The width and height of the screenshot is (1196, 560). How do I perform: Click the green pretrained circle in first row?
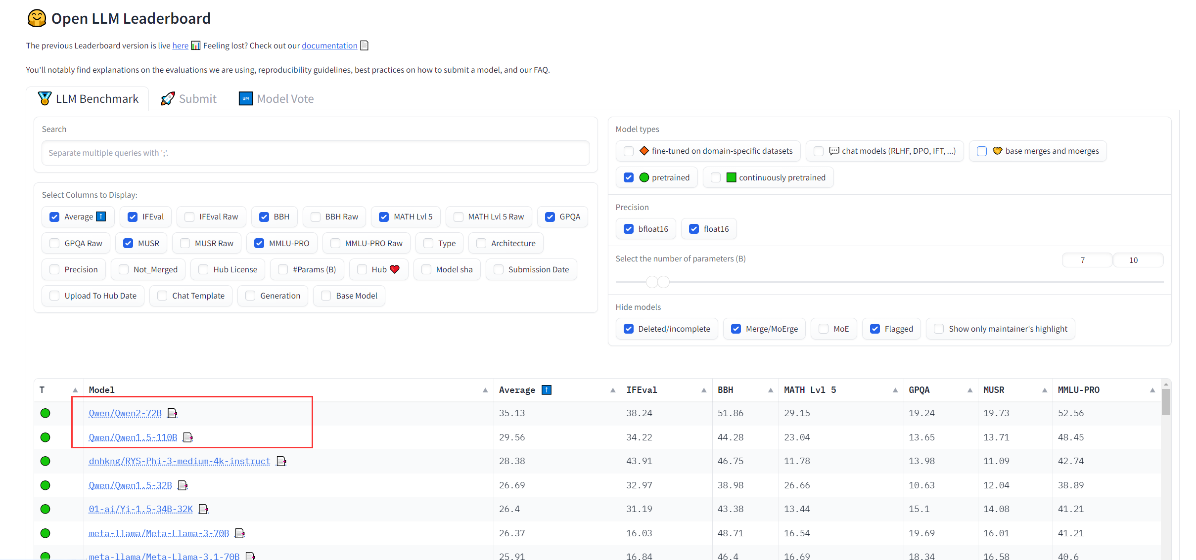click(x=45, y=413)
